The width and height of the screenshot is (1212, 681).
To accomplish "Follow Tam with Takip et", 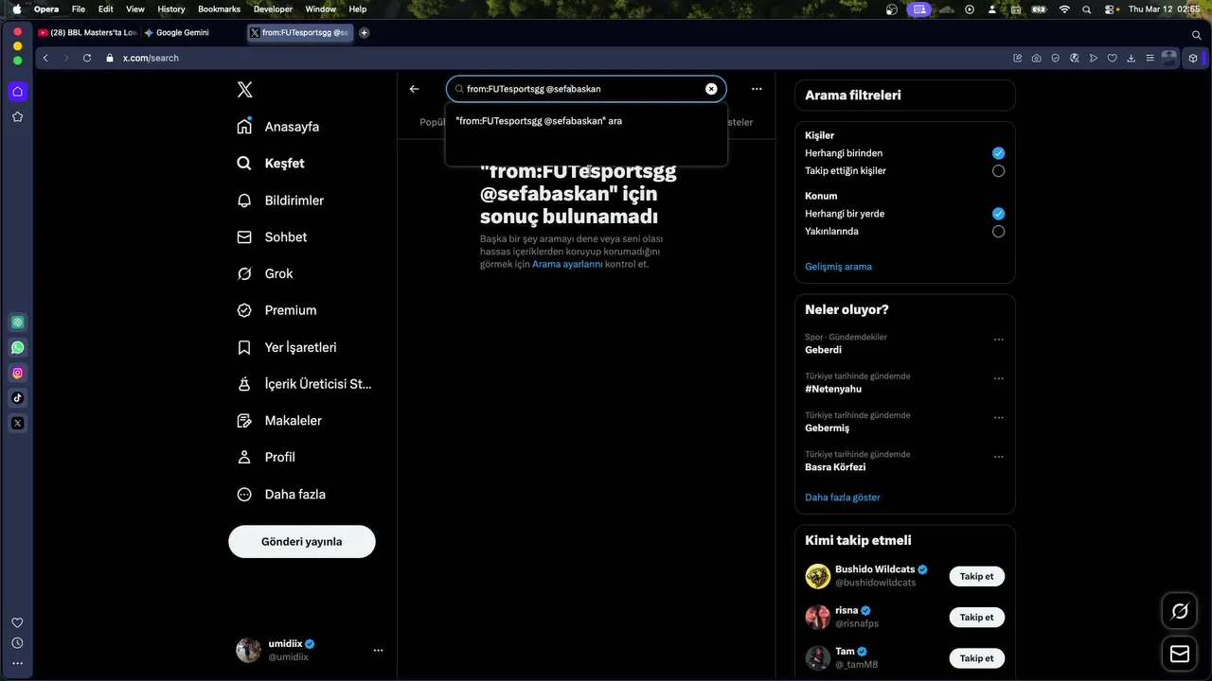I will pos(976,658).
